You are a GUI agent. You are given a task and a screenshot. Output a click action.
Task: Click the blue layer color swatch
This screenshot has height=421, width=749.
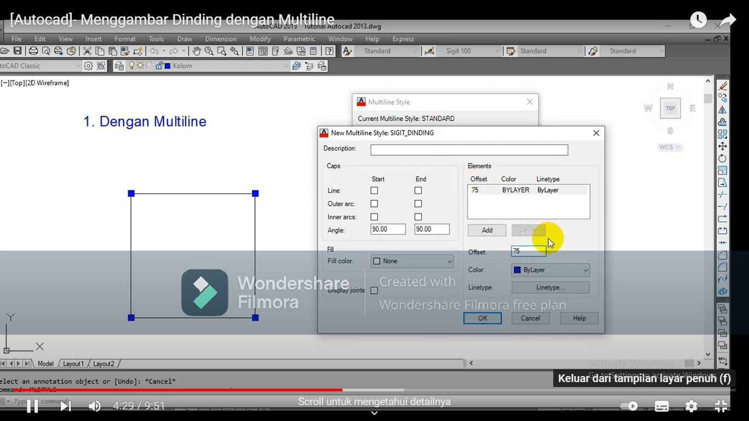(167, 66)
